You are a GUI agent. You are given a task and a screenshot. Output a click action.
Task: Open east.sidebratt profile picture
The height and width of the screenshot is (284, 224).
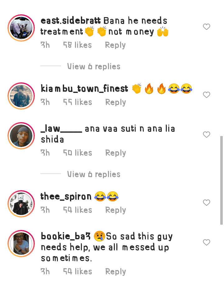click(21, 28)
